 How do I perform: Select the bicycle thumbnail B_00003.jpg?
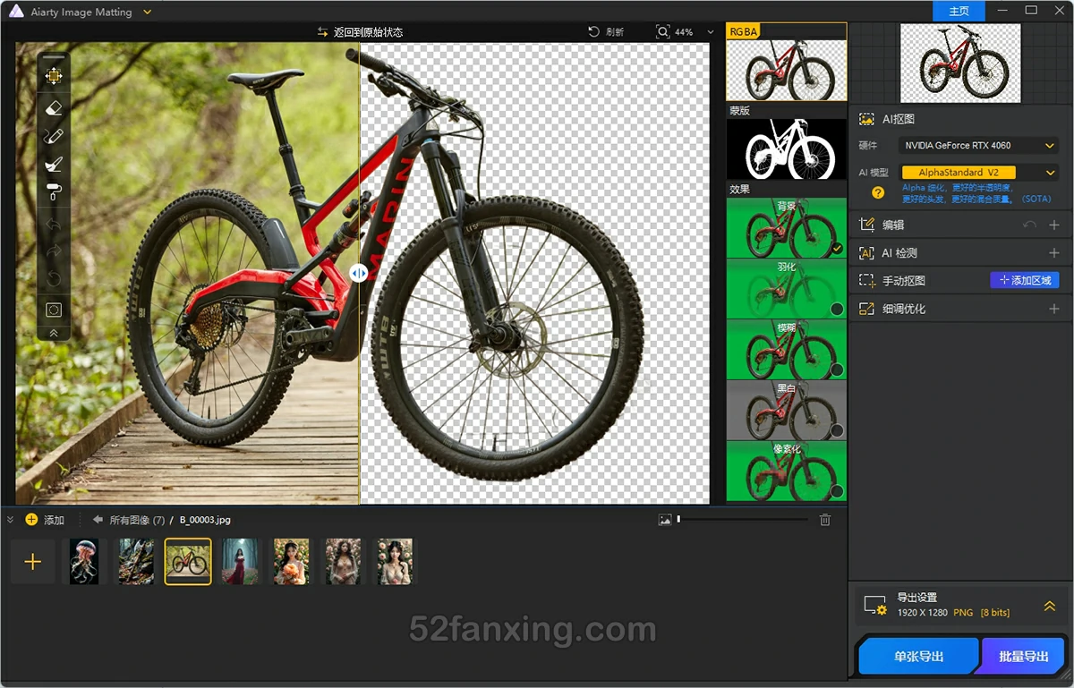(x=188, y=562)
